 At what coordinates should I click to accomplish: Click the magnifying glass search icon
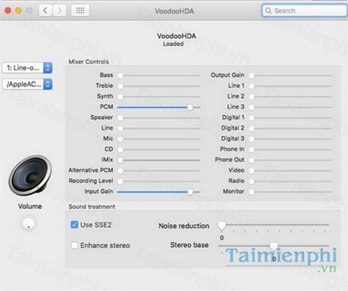tap(268, 10)
